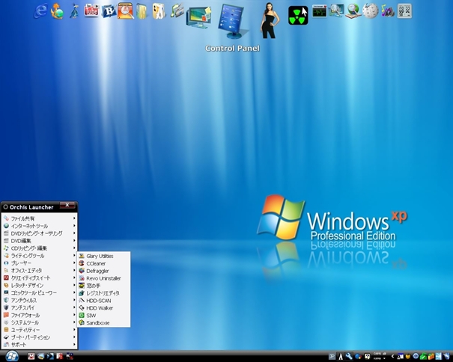Viewport: 453px width, 362px height.
Task: Start Revo Uninstaller from the submenu
Action: 103,278
